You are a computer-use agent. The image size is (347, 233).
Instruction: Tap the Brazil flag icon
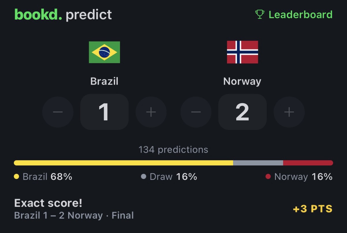[104, 52]
